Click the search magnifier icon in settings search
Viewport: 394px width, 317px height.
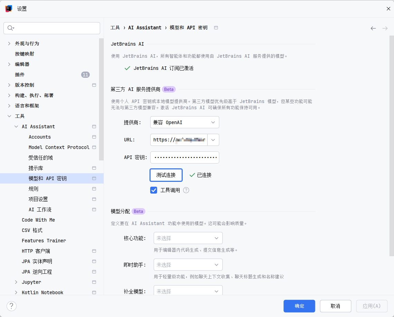point(10,28)
